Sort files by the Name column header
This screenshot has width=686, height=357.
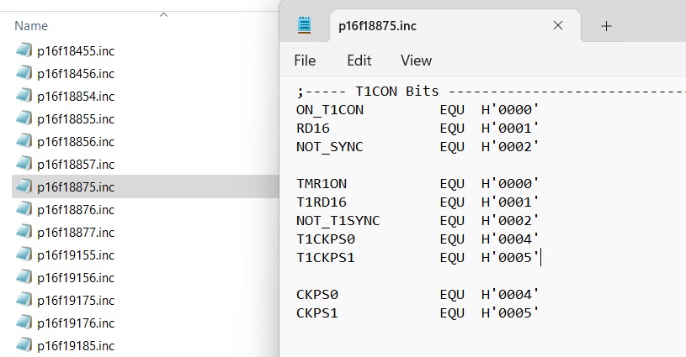(31, 26)
